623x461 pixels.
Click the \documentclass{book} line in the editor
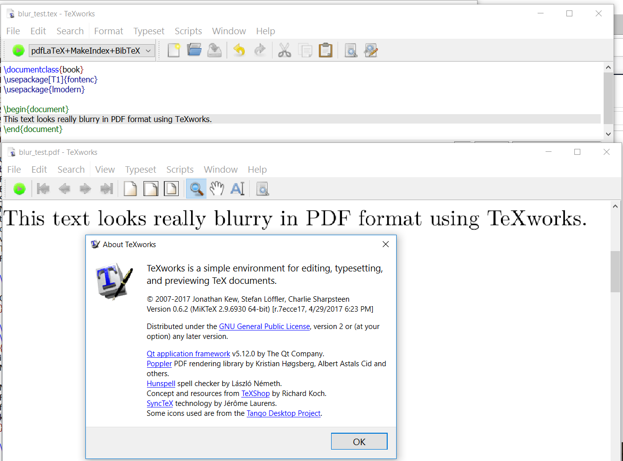pyautogui.click(x=44, y=69)
